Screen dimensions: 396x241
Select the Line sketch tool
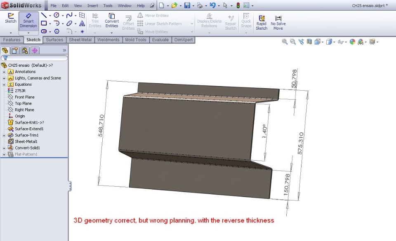(x=44, y=15)
